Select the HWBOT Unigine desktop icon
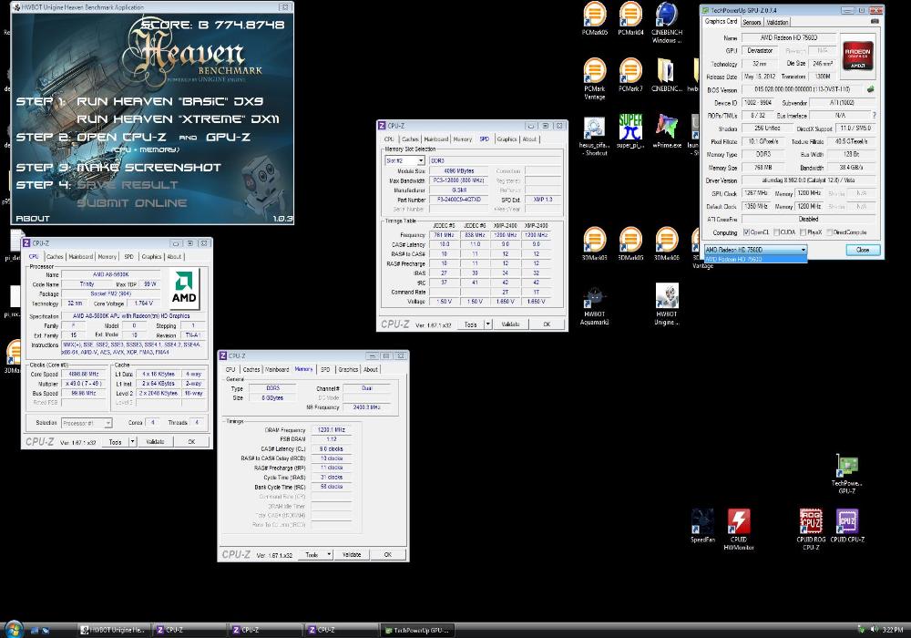This screenshot has width=911, height=638. (667, 304)
